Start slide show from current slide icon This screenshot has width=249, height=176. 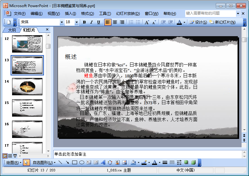15,156
